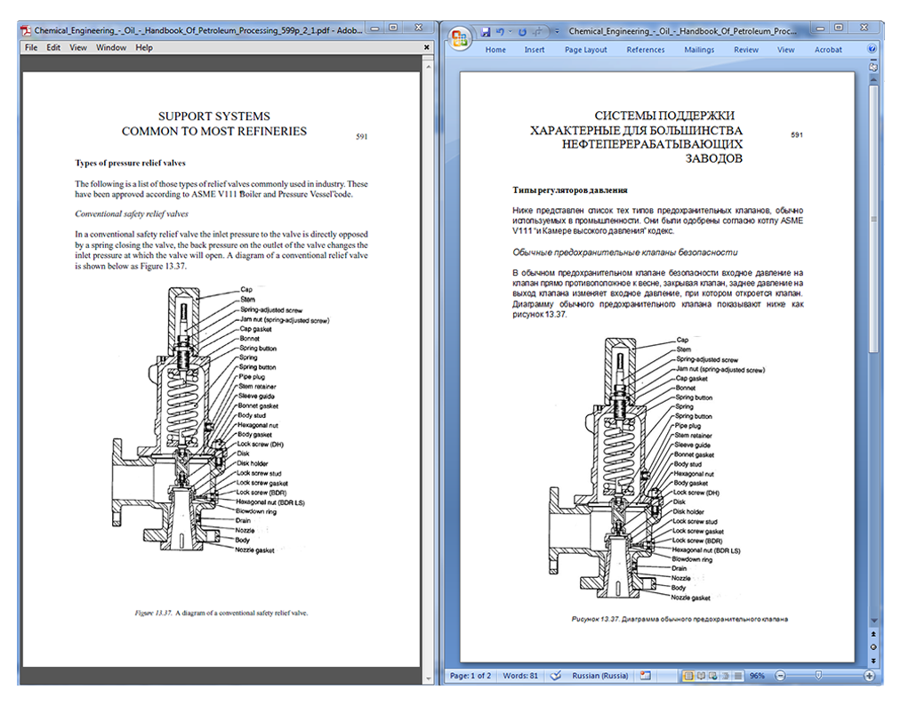Click the Word vertical scrollbar down arrow

click(873, 621)
